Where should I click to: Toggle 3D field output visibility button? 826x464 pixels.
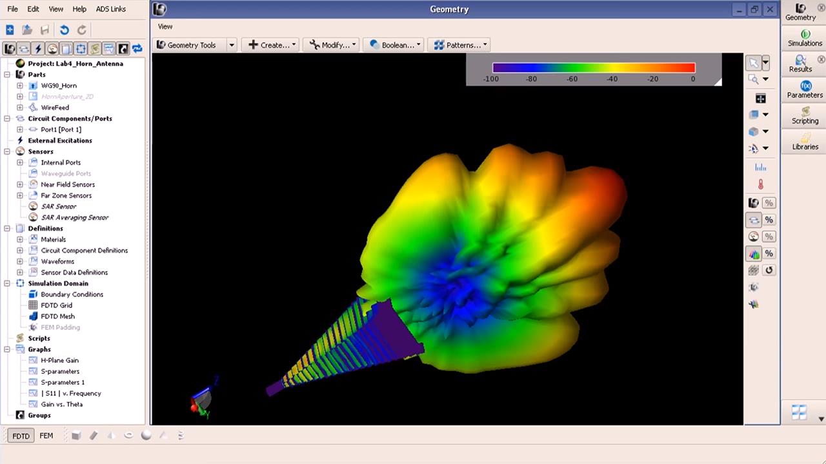754,254
